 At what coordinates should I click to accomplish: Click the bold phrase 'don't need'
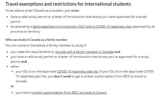(63, 76)
